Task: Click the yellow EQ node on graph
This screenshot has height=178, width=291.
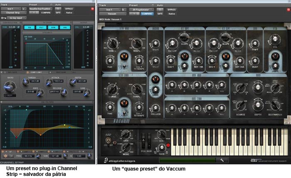Action: click(64, 125)
